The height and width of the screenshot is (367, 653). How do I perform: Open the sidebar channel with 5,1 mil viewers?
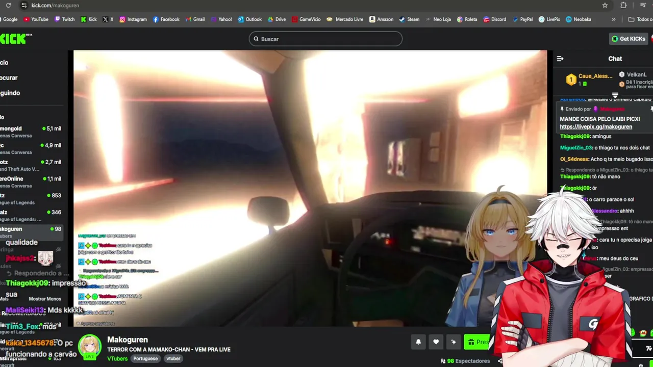[x=32, y=132]
